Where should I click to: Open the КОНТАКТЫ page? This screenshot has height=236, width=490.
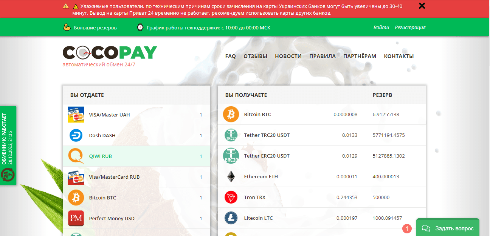[x=399, y=56]
